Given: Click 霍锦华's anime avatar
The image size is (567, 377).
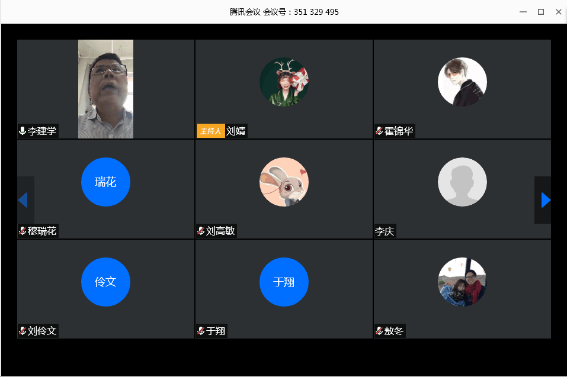Looking at the screenshot, I should (462, 82).
